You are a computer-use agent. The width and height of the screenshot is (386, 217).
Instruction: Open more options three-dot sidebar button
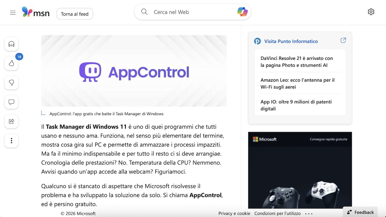[x=11, y=140]
